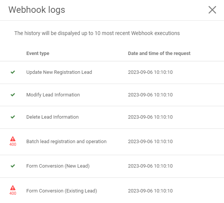Click green checkmark beside Delete Lead Information
Viewport: 224px width, 203px height.
pyautogui.click(x=13, y=117)
